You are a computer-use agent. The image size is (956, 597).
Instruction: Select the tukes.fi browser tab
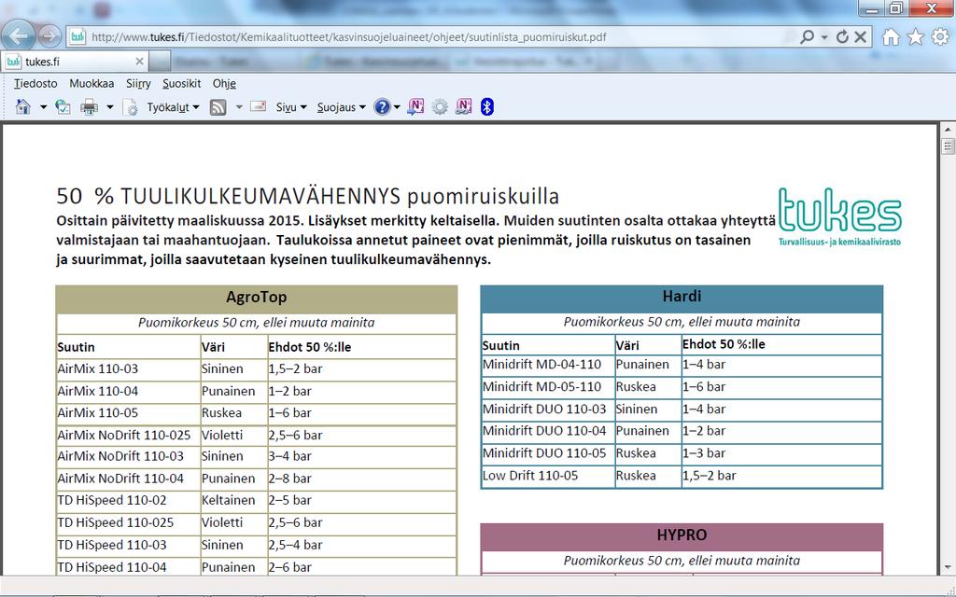click(75, 62)
